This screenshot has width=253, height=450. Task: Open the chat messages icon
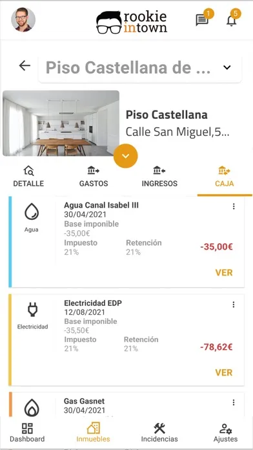202,21
